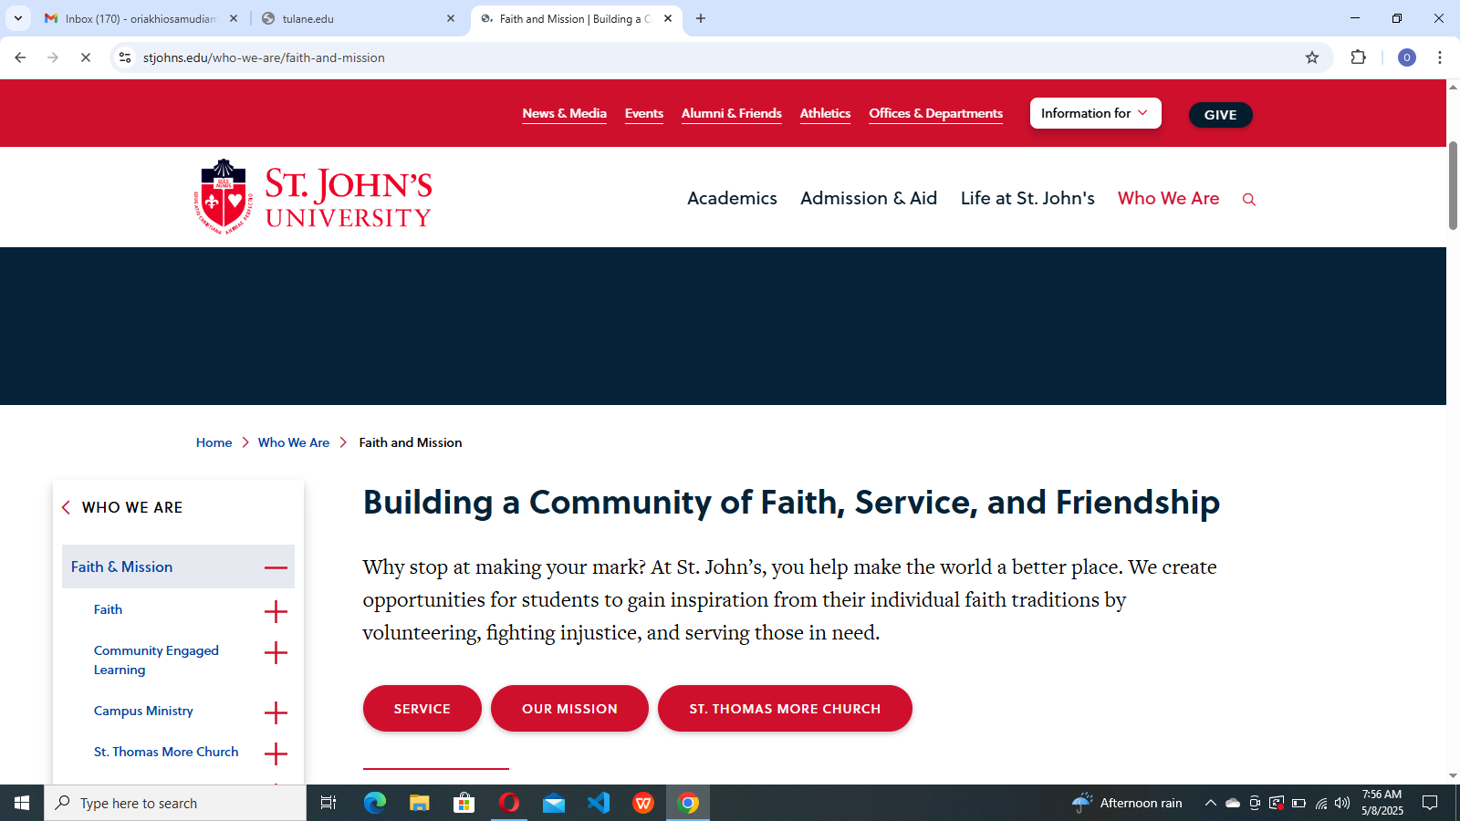Go to Home breadcrumb
This screenshot has height=821, width=1460.
(x=214, y=442)
